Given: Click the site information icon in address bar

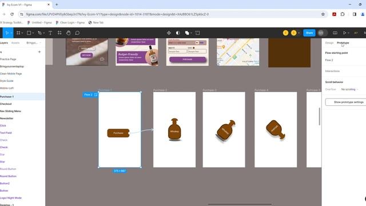Looking at the screenshot, I should (22, 14).
